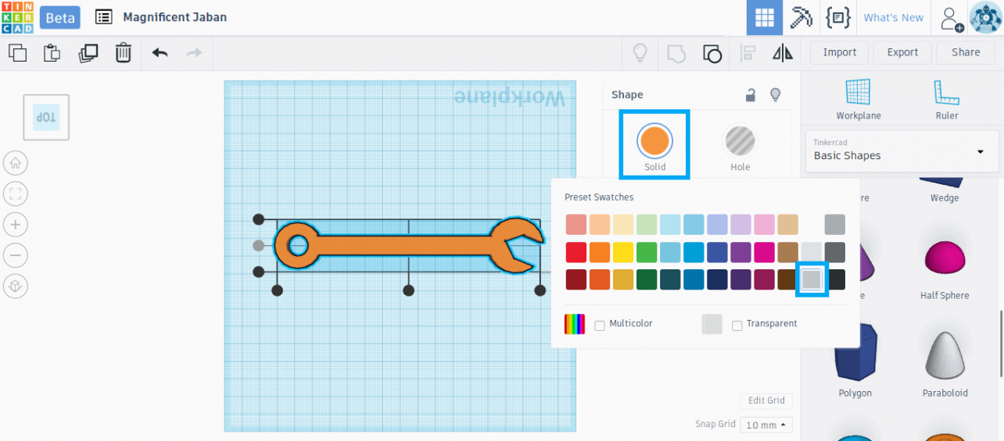This screenshot has height=441, width=1004.
Task: Tick the Transparent checkbox
Action: click(x=737, y=325)
